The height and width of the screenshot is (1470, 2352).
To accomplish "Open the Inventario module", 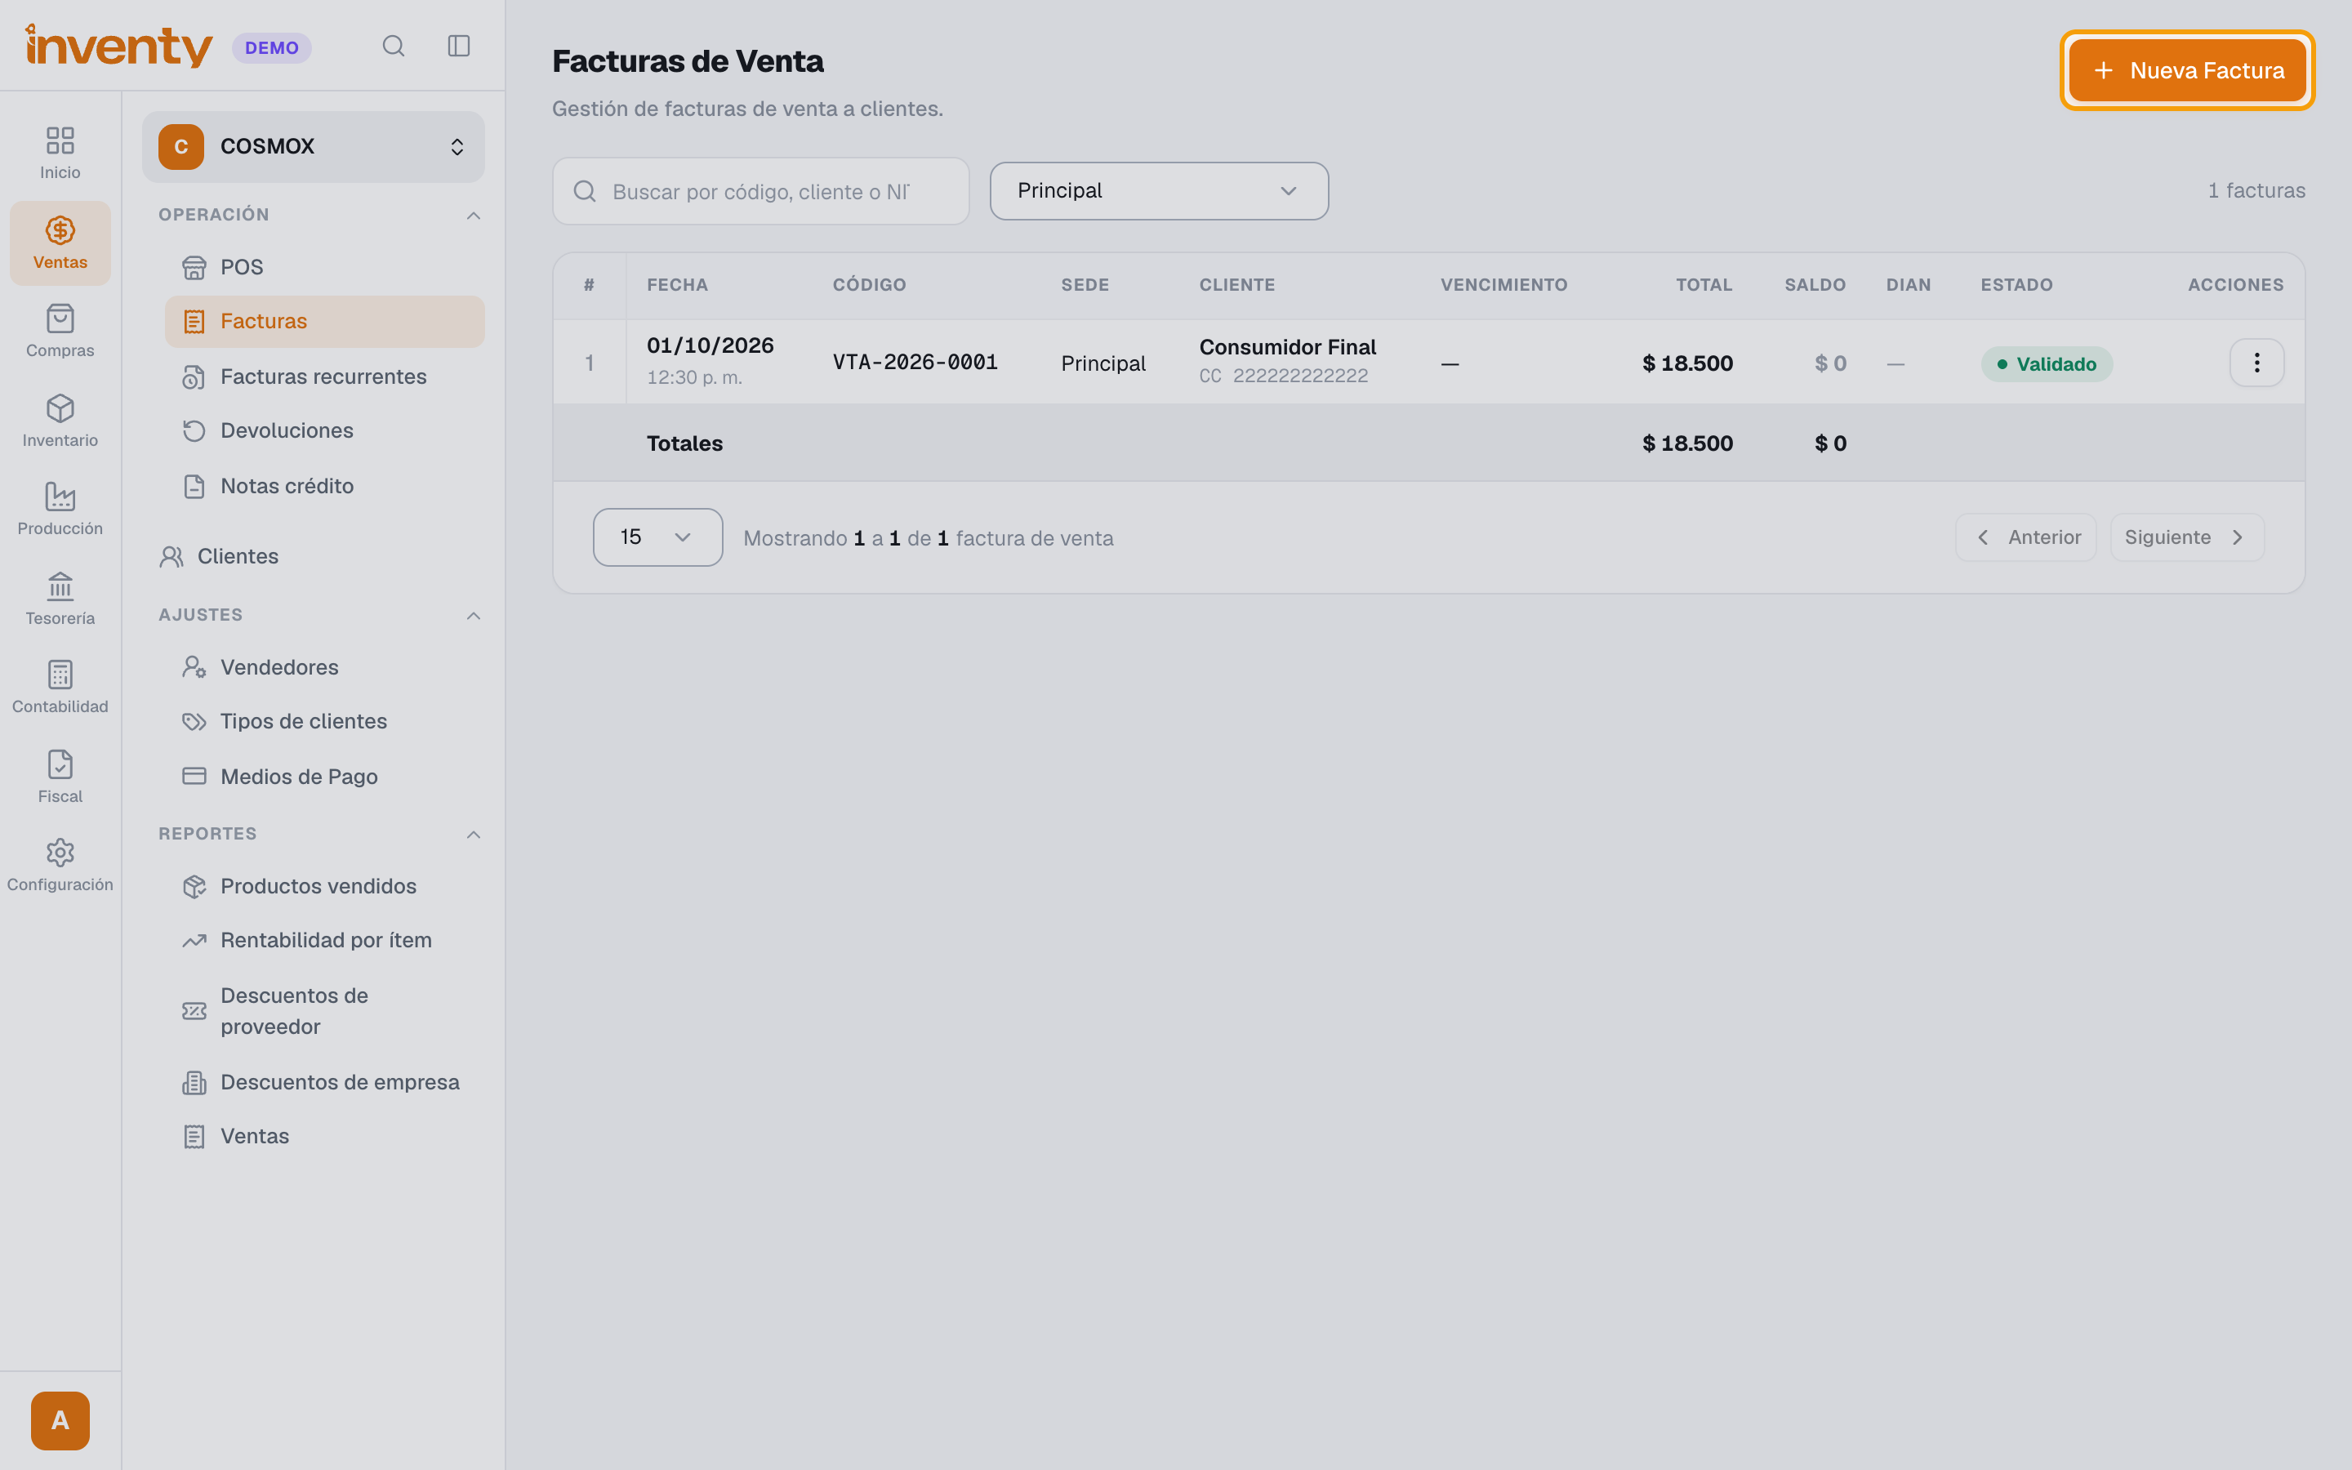I will coord(60,421).
